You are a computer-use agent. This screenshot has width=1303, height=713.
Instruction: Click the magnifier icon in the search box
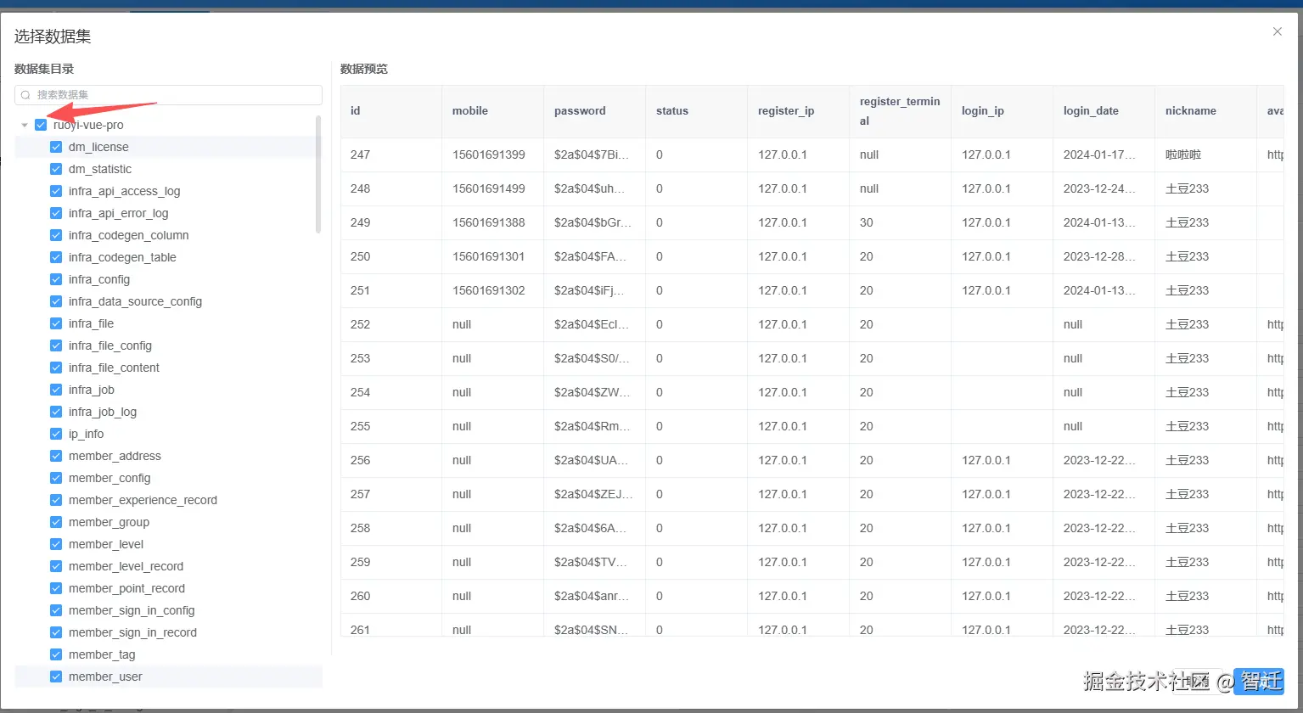pos(25,95)
